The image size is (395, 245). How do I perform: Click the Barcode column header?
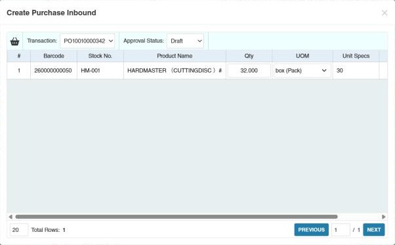(x=54, y=56)
